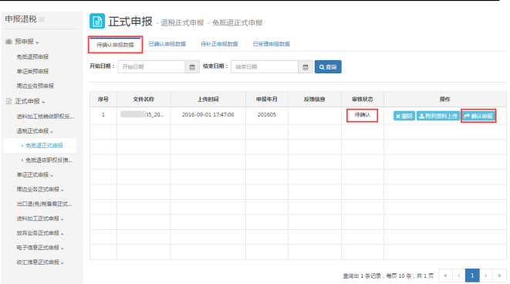Viewport: 510px width, 284px height.
Task: Open the 开始日期 calendar picker icon
Action: click(x=192, y=66)
